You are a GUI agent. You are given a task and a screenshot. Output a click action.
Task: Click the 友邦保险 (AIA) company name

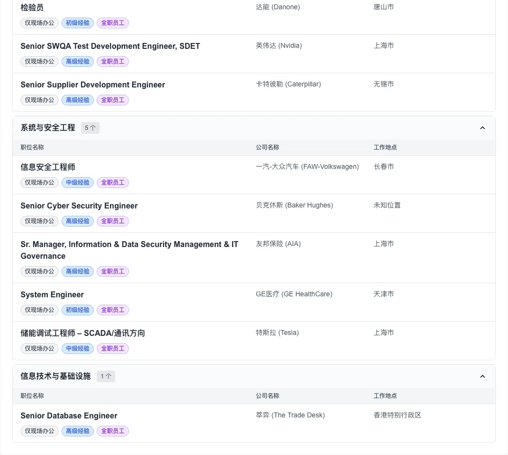(x=278, y=244)
